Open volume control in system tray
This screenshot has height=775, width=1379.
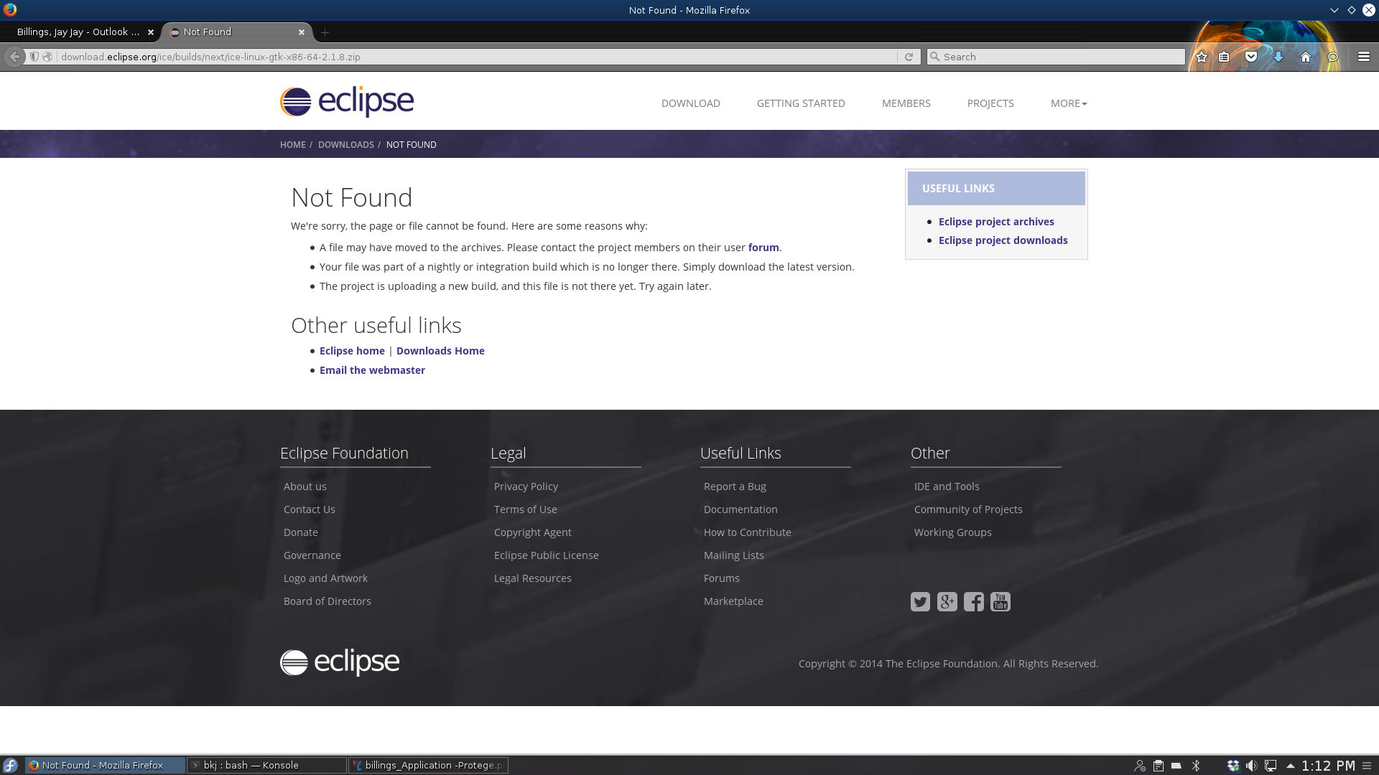(1252, 766)
